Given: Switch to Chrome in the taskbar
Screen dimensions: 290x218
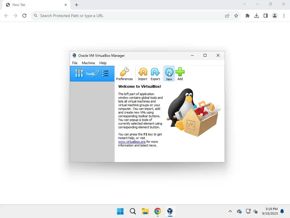Looking at the screenshot, I should coord(157,211).
